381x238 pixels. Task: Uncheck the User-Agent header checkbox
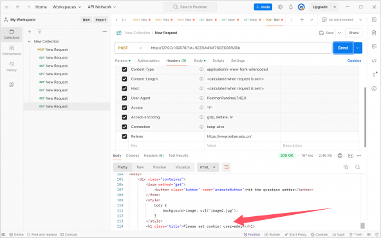coord(124,98)
